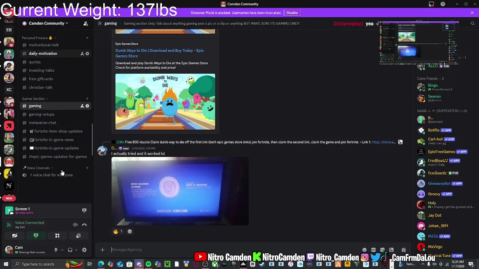Screen dimensions: 479x269
Task: Open Task View on the taskbar
Action: [x=90, y=264]
